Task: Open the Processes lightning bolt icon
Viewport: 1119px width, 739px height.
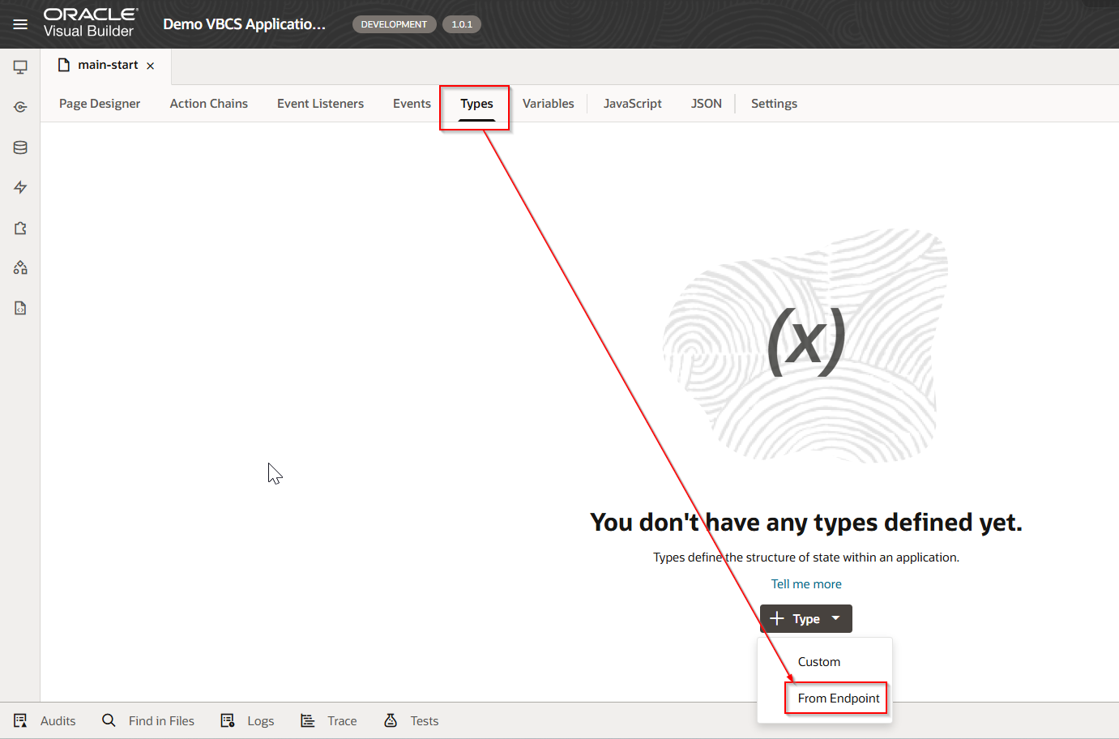Action: 20,187
